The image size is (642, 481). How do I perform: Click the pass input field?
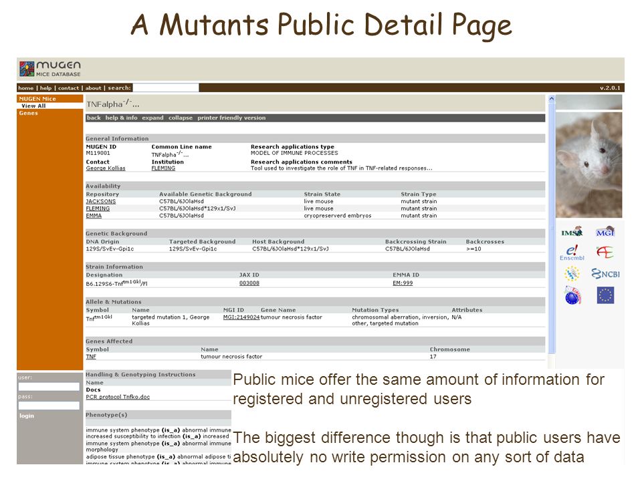pyautogui.click(x=49, y=406)
